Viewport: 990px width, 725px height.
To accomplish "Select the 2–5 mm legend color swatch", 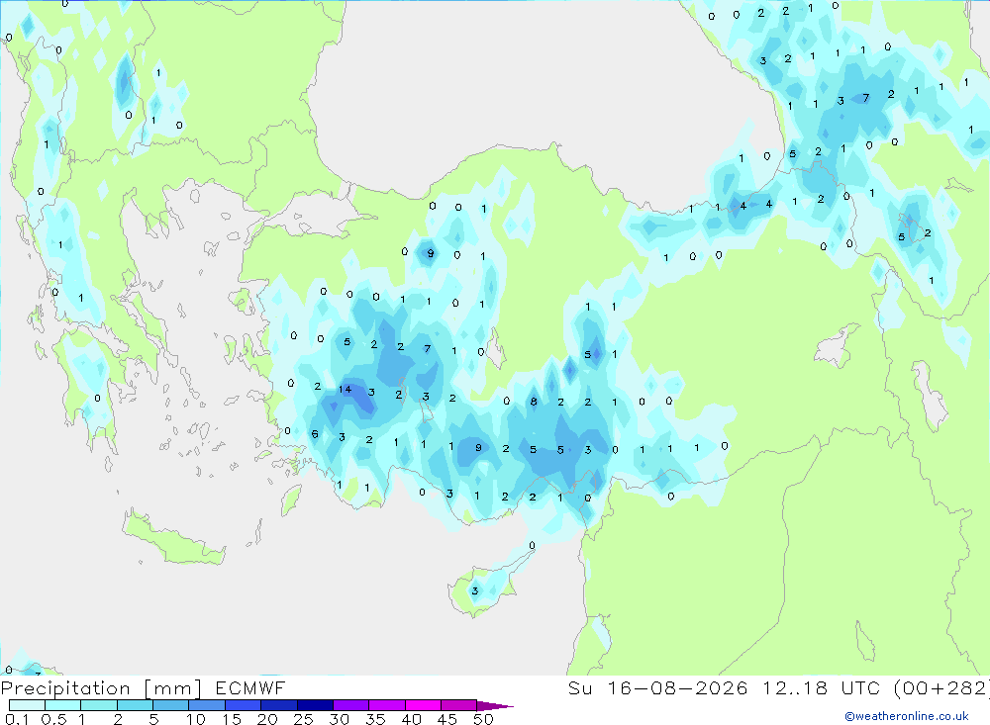I will click(x=135, y=705).
